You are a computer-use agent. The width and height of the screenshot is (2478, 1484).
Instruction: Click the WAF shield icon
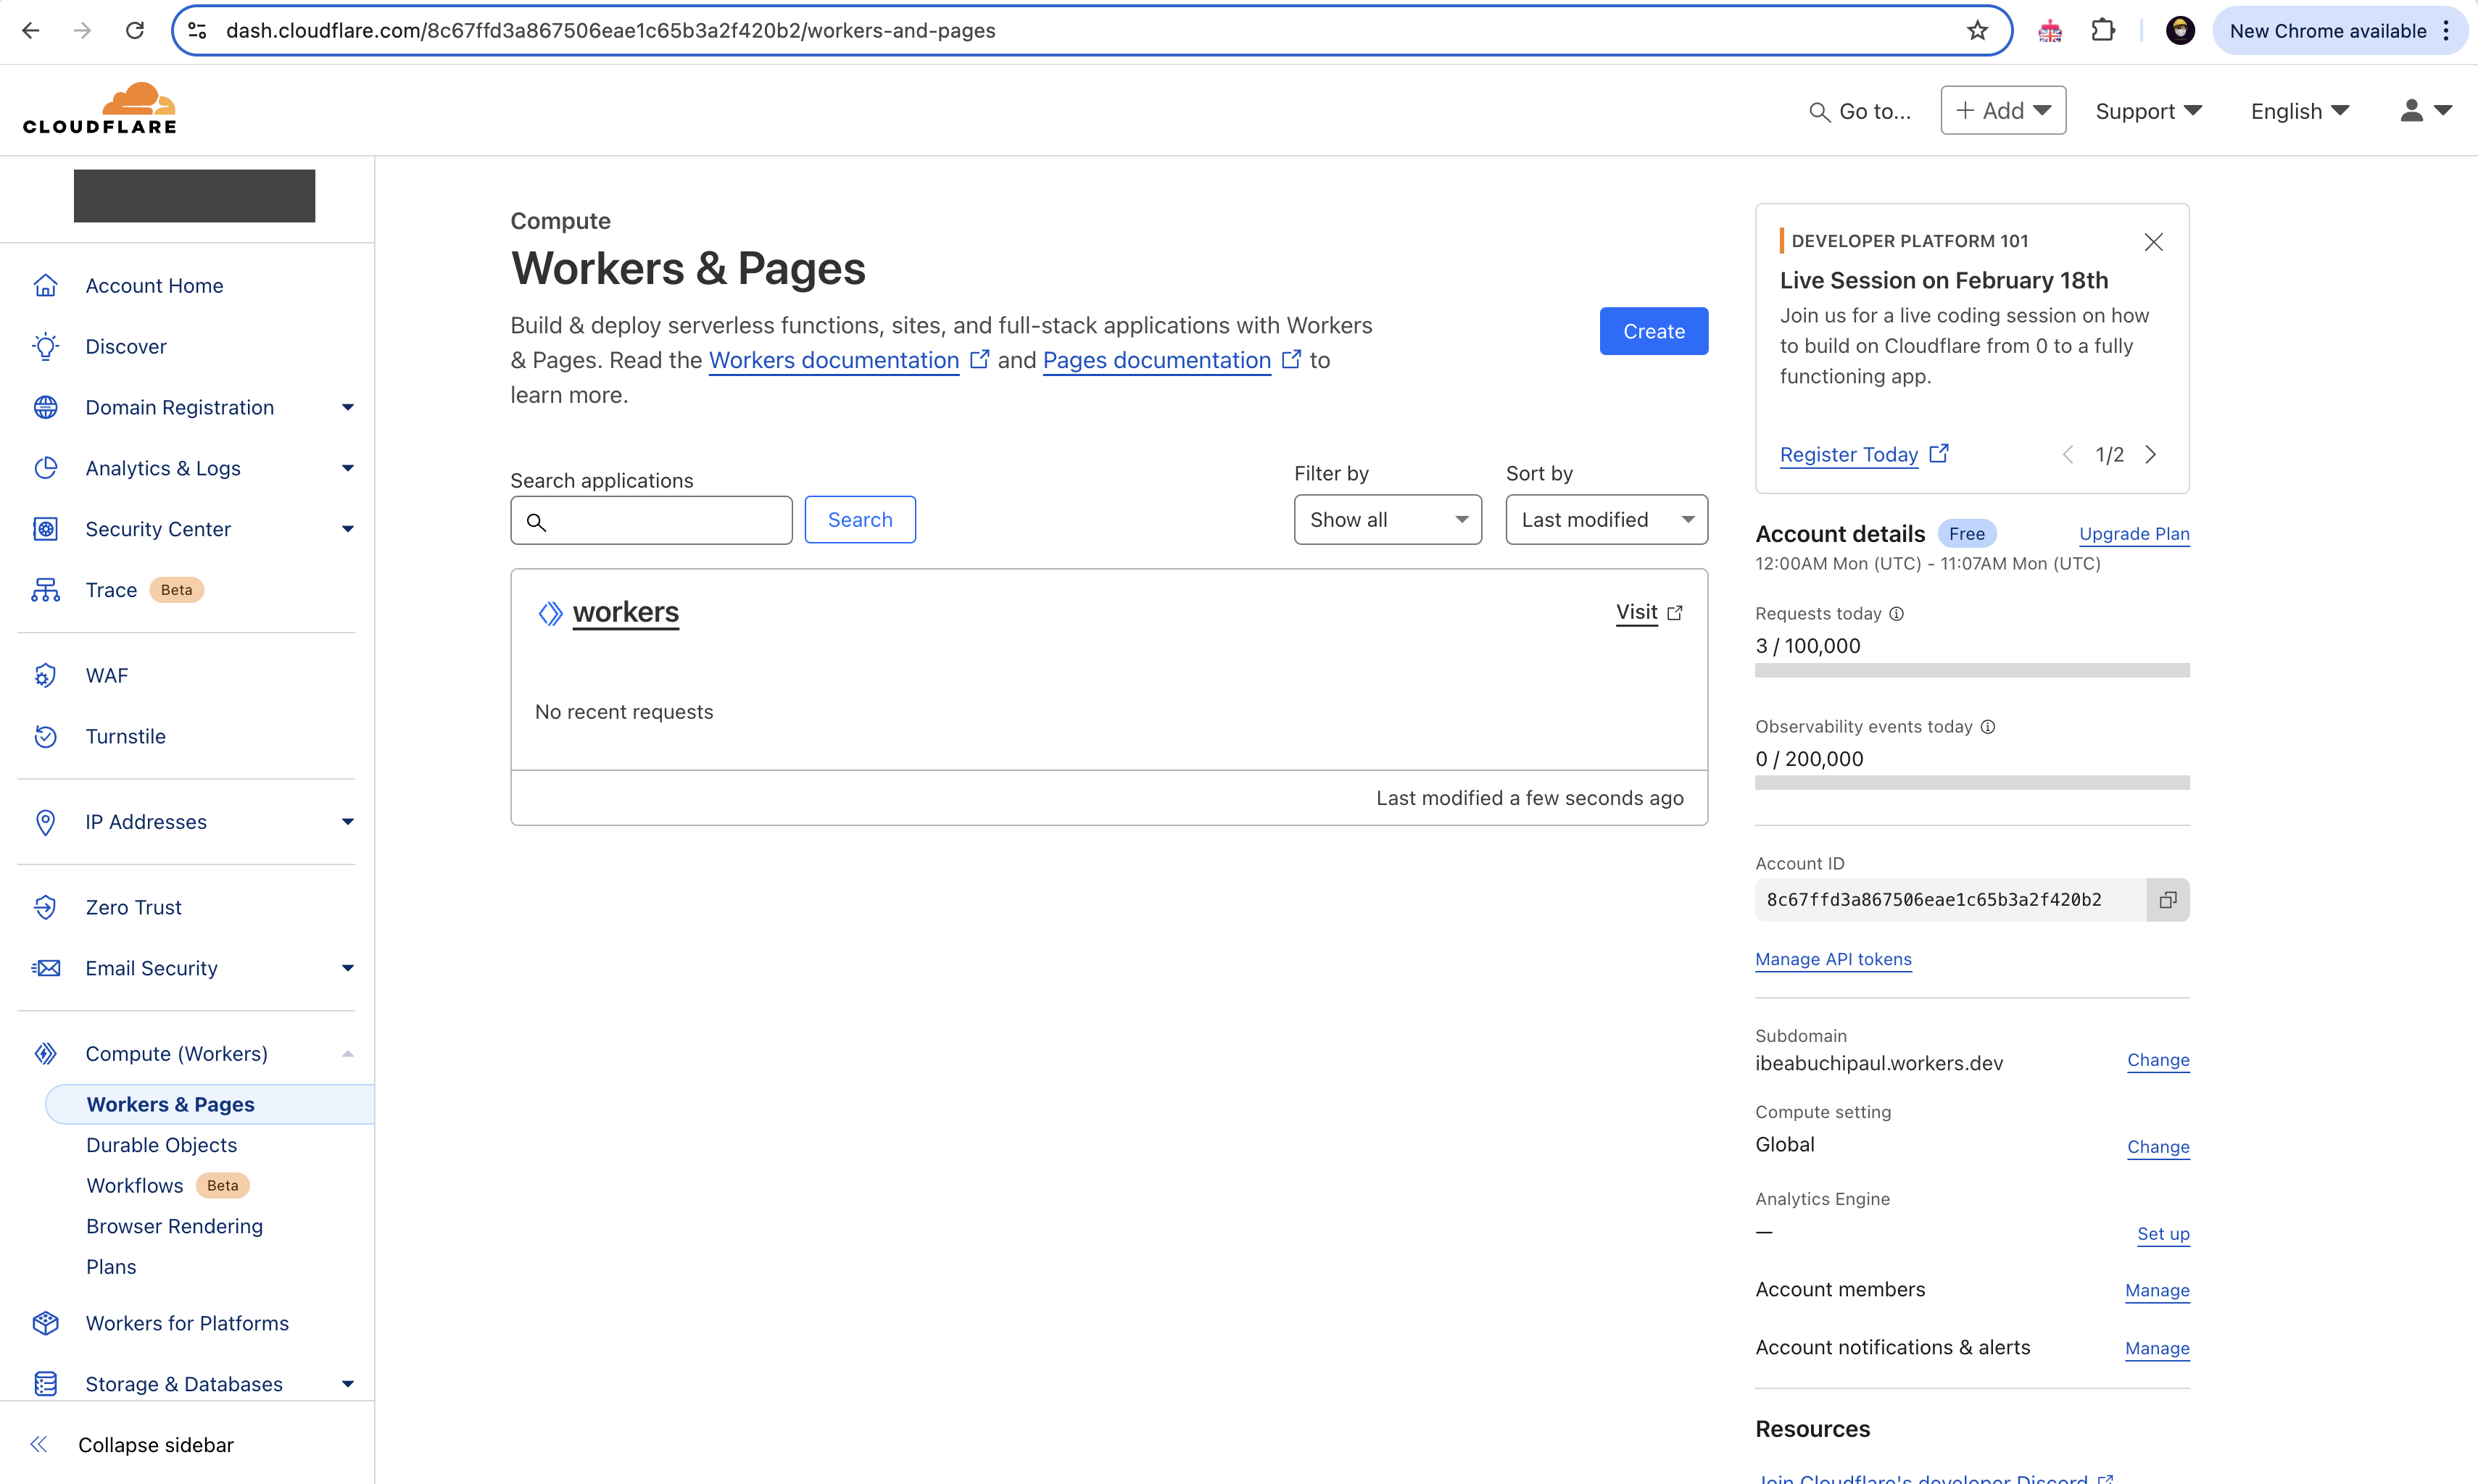click(45, 675)
